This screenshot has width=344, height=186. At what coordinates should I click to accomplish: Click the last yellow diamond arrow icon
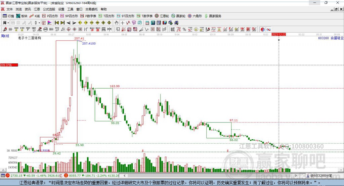click(x=109, y=23)
